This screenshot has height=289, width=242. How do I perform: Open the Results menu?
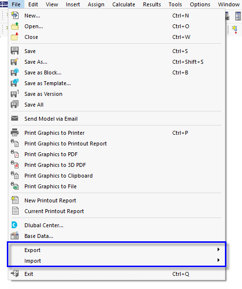152,4
